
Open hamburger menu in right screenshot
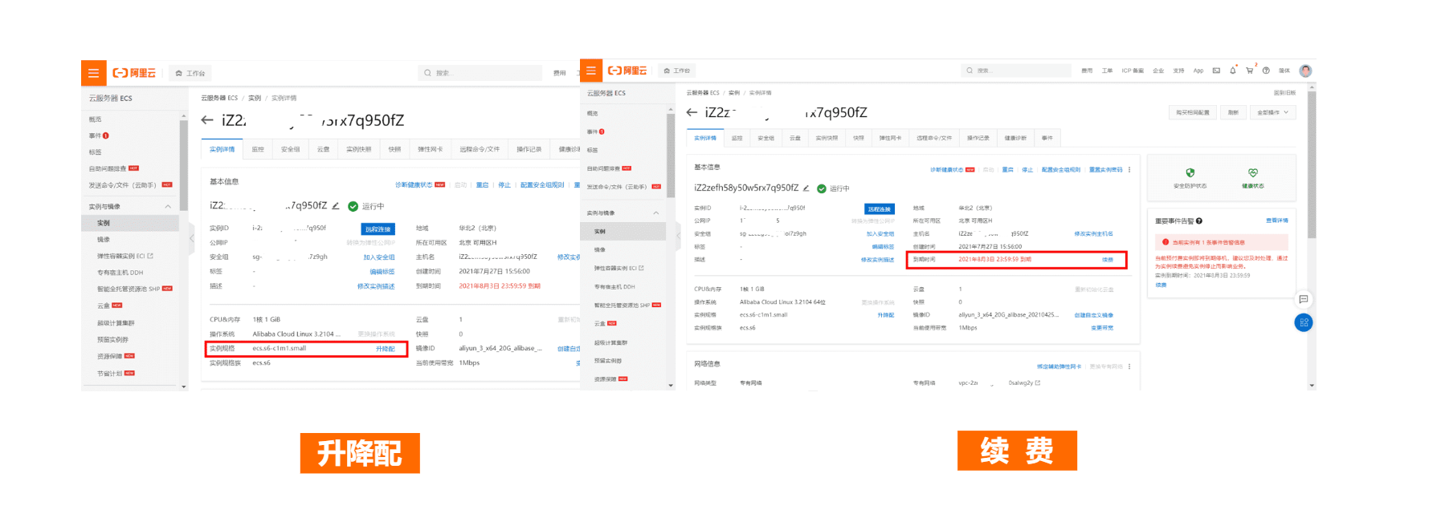tap(591, 71)
